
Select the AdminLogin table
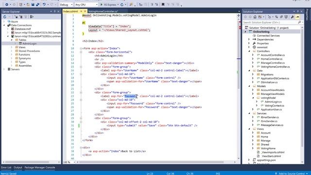pyautogui.click(x=29, y=43)
